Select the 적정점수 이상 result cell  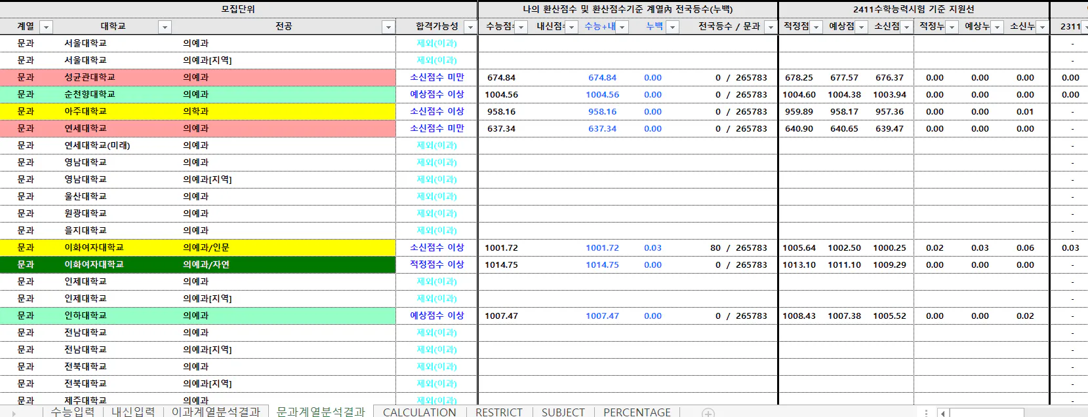[437, 264]
